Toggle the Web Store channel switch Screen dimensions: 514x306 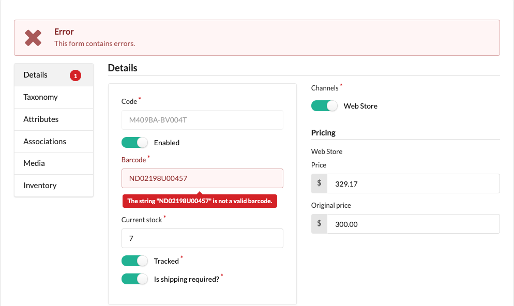[x=324, y=106]
